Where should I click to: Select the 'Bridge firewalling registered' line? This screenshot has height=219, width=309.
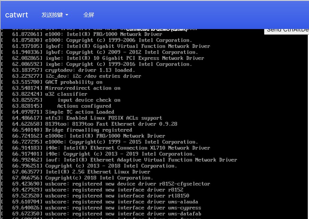pos(67,130)
